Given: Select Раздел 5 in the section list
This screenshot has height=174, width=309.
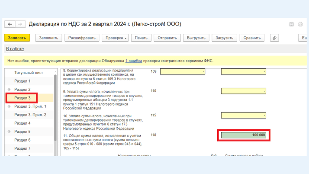Looking at the screenshot, I should click(22, 132).
